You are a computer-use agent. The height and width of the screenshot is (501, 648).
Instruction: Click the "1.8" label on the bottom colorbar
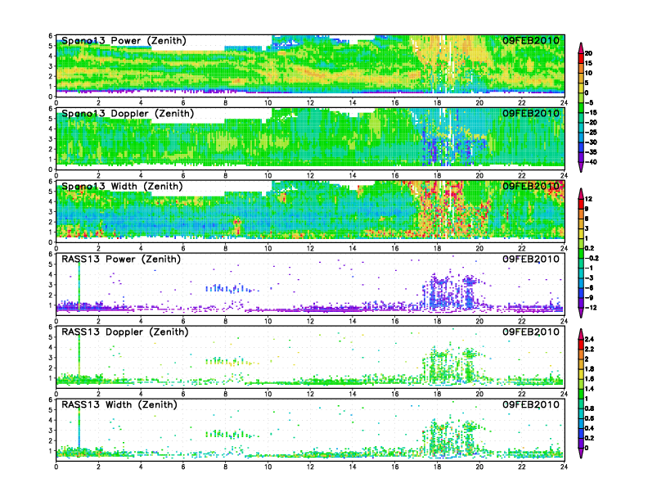590,368
